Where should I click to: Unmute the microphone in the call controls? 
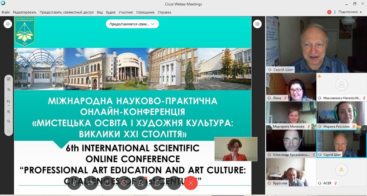tap(74, 183)
